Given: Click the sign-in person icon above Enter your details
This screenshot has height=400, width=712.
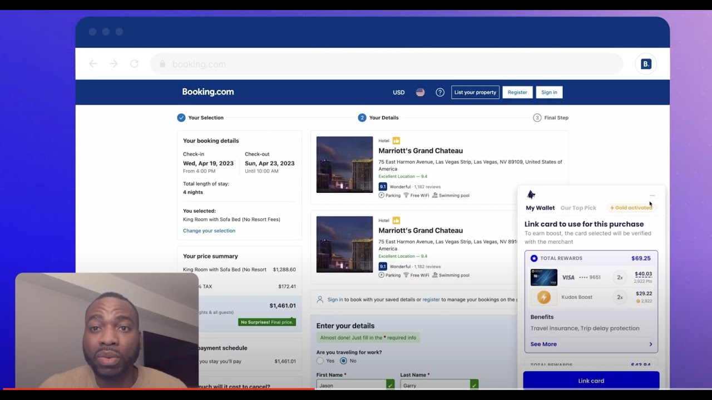Looking at the screenshot, I should tap(320, 299).
